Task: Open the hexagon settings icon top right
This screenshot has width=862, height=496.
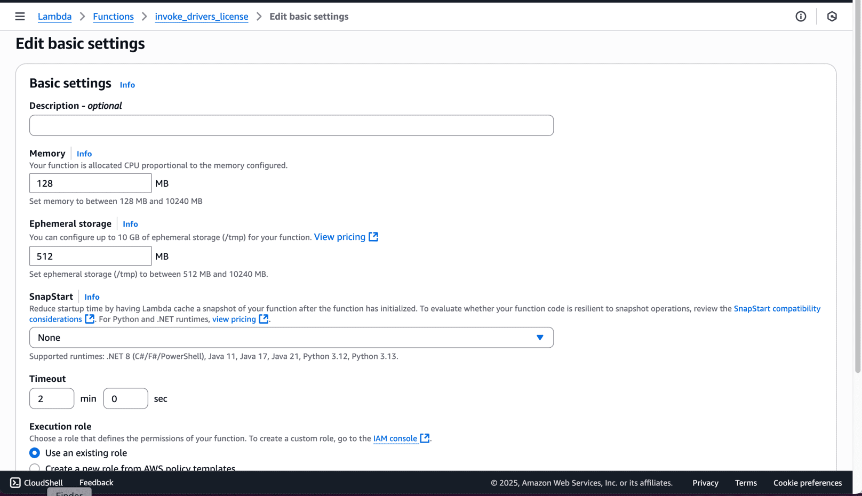Action: click(x=832, y=17)
